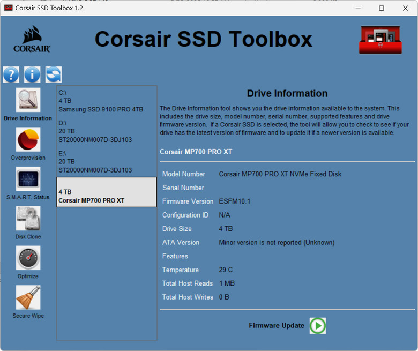Click the ATA Version unknown value

(277, 243)
